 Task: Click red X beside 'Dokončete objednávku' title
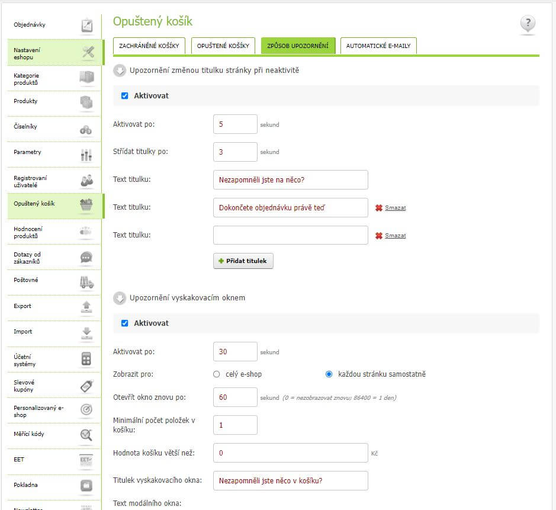tap(379, 208)
